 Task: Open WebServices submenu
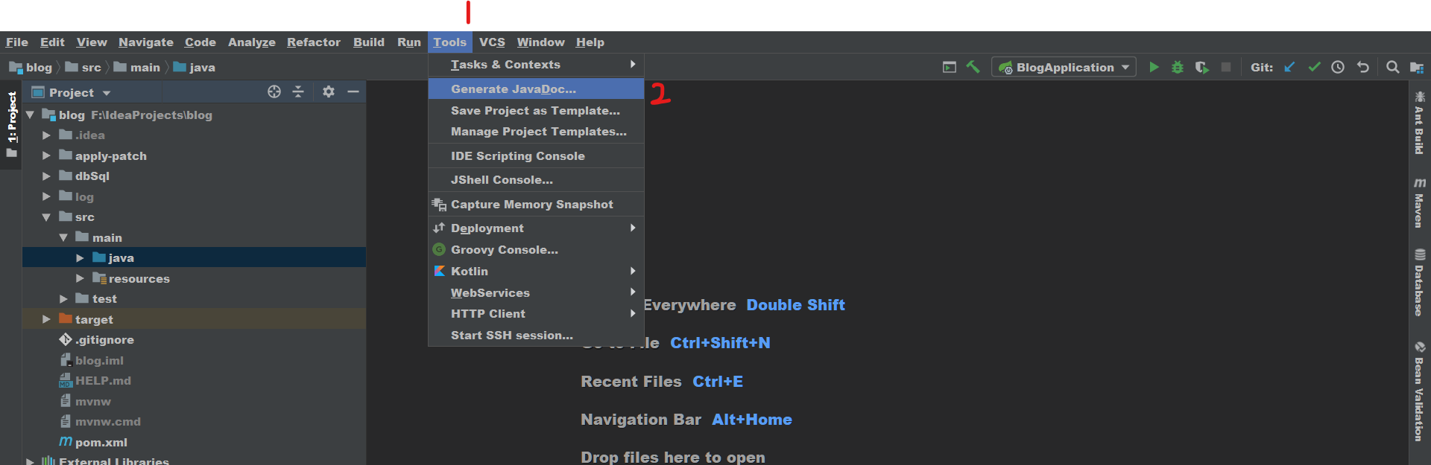(x=536, y=293)
